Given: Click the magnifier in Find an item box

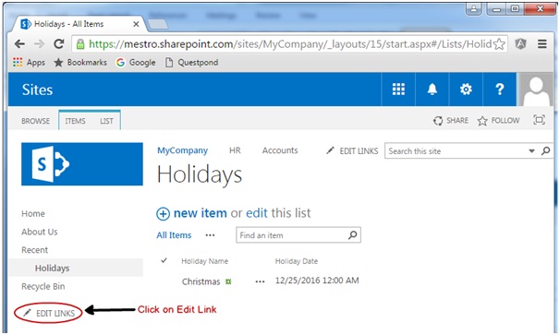Looking at the screenshot, I should pos(352,235).
